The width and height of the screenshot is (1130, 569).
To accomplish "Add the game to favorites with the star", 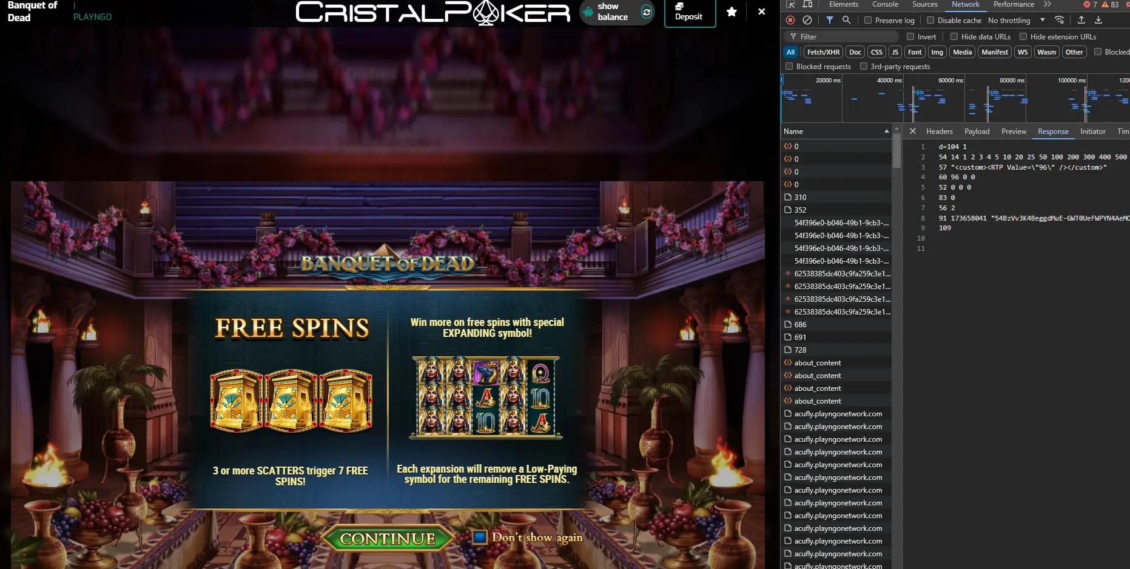I will pos(732,12).
